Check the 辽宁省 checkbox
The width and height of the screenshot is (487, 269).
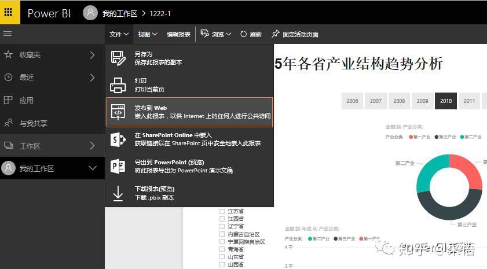[222, 226]
